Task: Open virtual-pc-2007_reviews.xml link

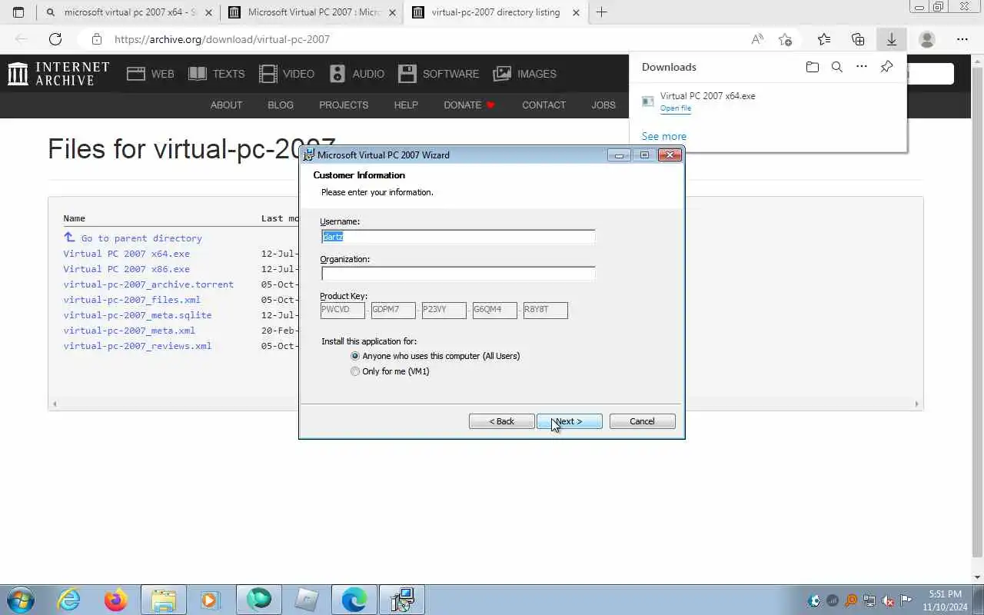Action: coord(137,346)
